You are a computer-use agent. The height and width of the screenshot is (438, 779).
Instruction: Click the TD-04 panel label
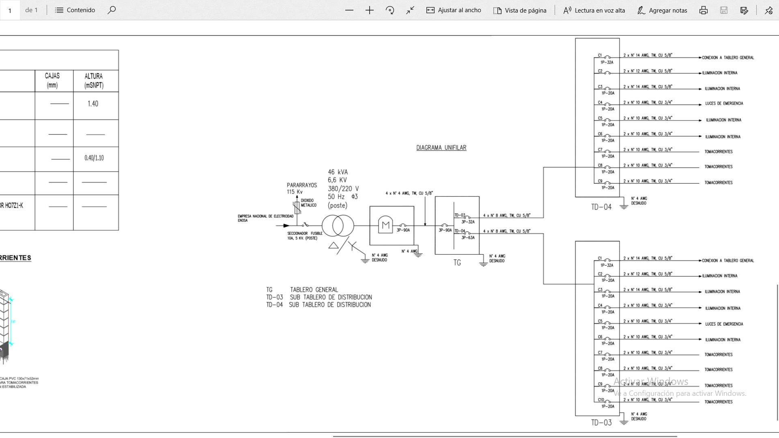[601, 207]
